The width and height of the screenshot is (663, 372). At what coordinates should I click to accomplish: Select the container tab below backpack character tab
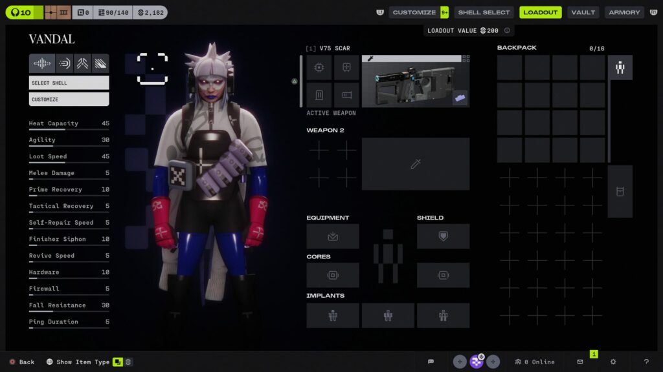coord(620,192)
